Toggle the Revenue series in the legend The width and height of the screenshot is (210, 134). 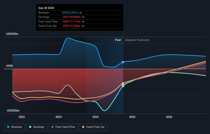15,127
